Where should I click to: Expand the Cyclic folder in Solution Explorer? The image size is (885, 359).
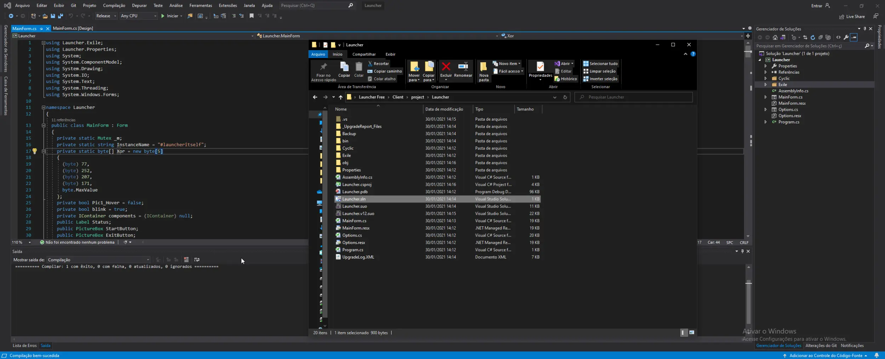[x=765, y=79]
